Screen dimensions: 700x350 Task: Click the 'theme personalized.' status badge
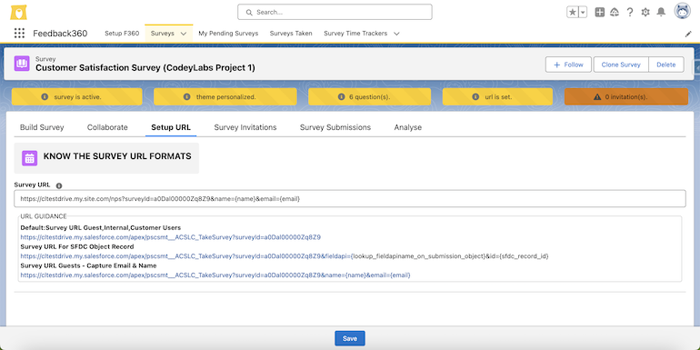225,96
